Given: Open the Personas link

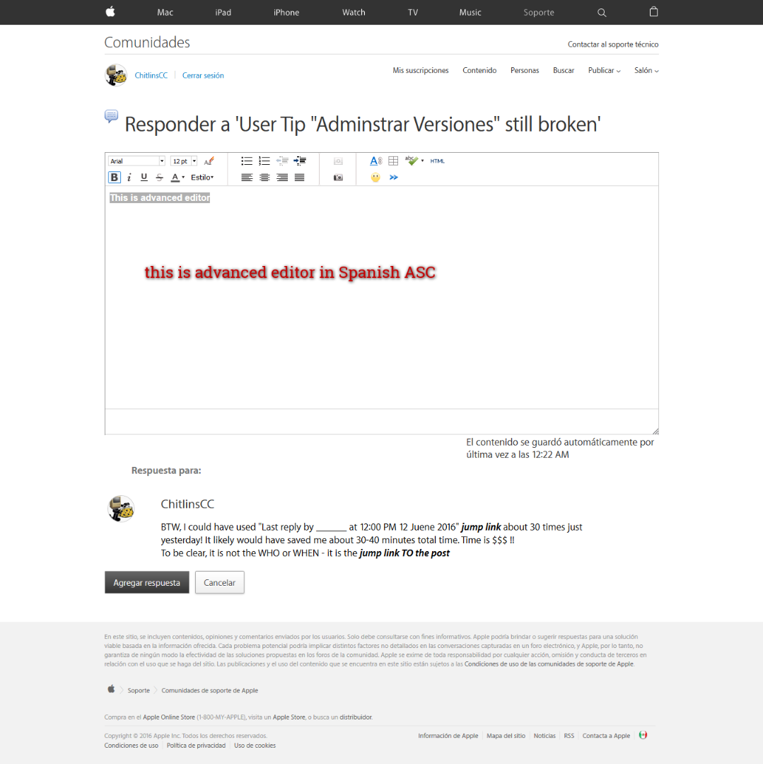Looking at the screenshot, I should [x=525, y=71].
